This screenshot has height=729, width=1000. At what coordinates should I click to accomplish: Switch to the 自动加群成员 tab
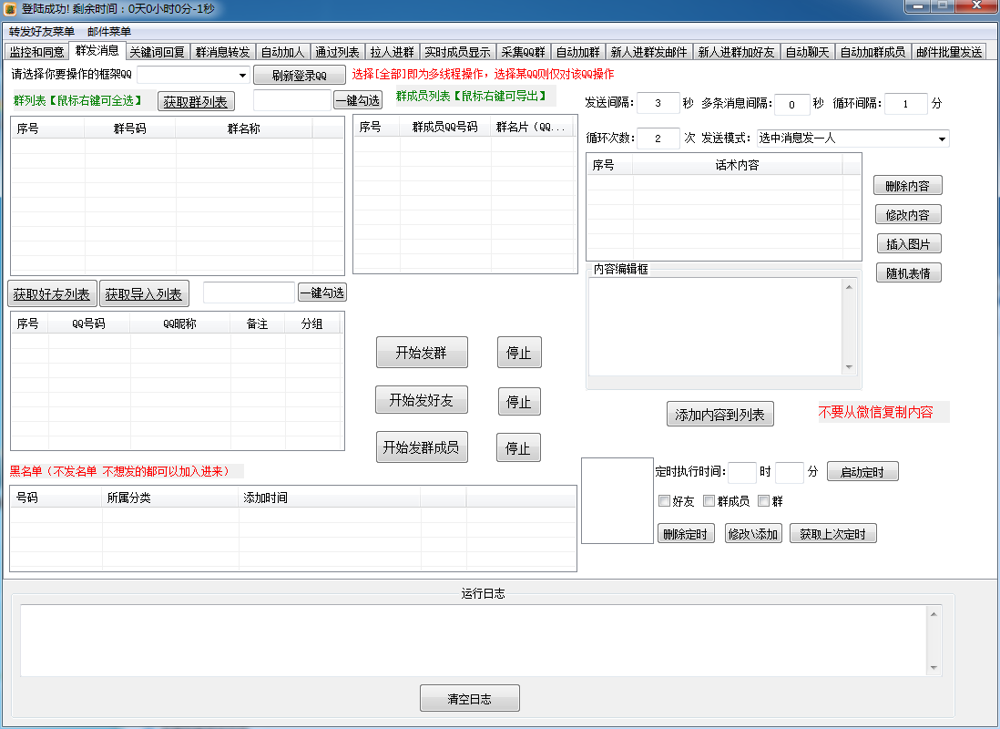click(872, 52)
